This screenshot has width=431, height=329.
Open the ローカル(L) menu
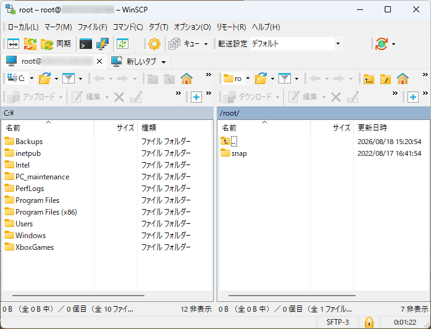pyautogui.click(x=23, y=27)
